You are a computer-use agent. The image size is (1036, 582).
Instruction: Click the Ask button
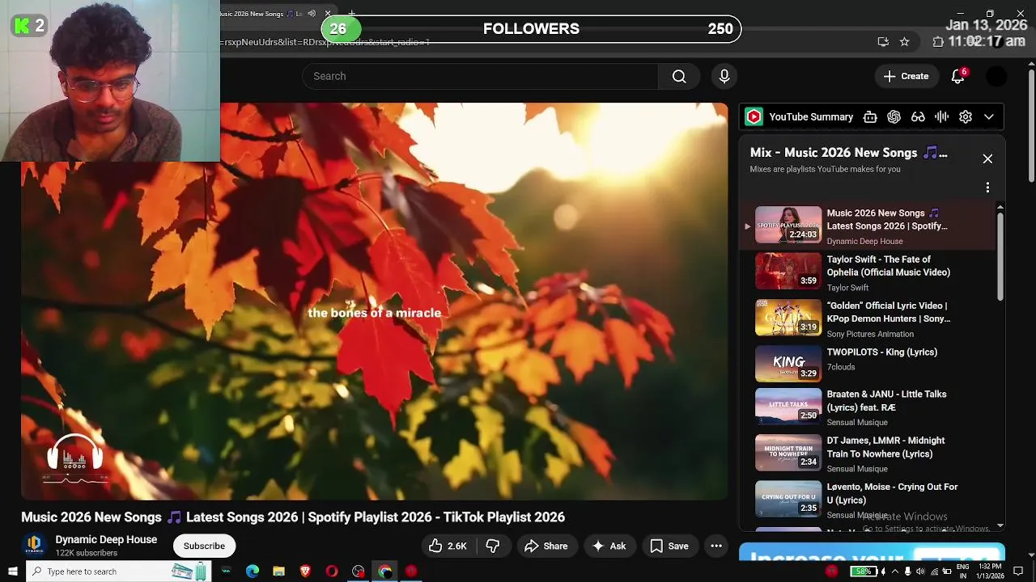pyautogui.click(x=609, y=546)
